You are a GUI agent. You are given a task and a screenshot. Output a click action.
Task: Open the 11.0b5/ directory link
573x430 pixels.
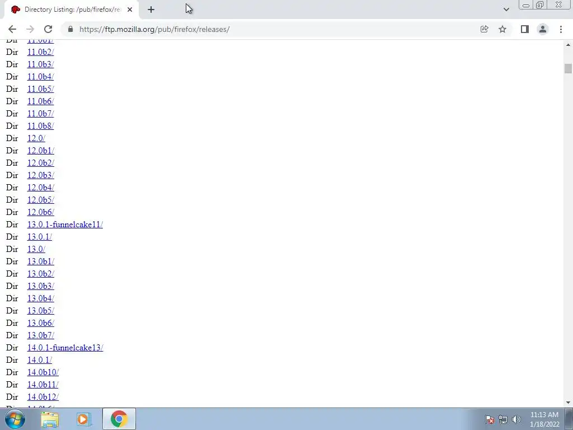click(40, 89)
